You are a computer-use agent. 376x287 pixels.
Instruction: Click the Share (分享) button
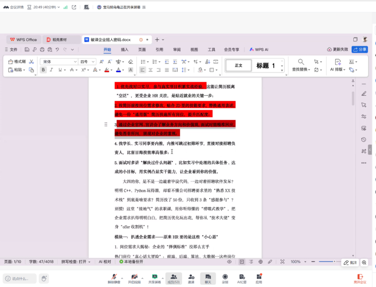tap(360, 49)
